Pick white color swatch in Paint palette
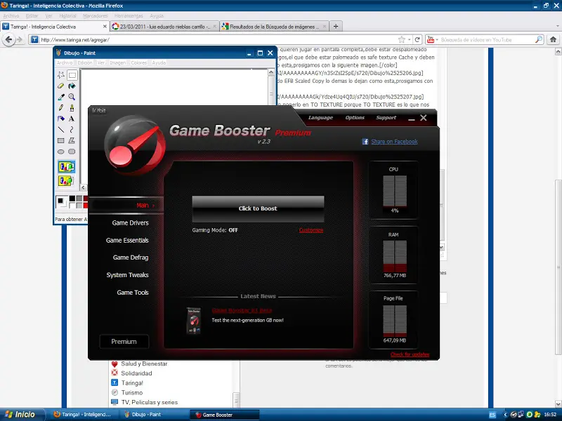Image resolution: width=562 pixels, height=421 pixels. click(72, 205)
